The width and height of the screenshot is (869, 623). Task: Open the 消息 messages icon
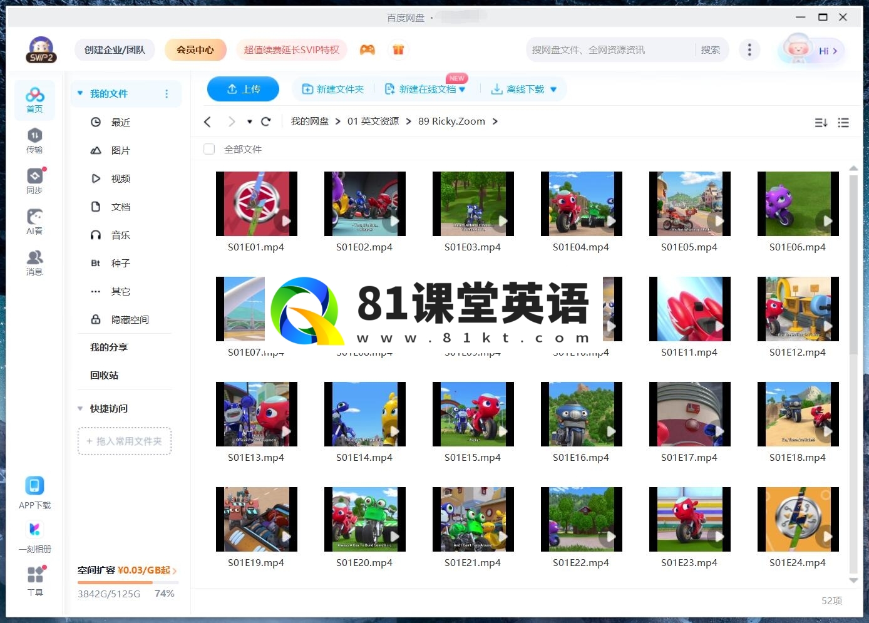tap(34, 263)
